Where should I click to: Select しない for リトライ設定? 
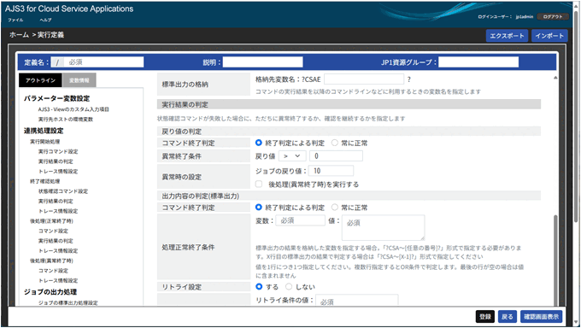[x=289, y=286]
